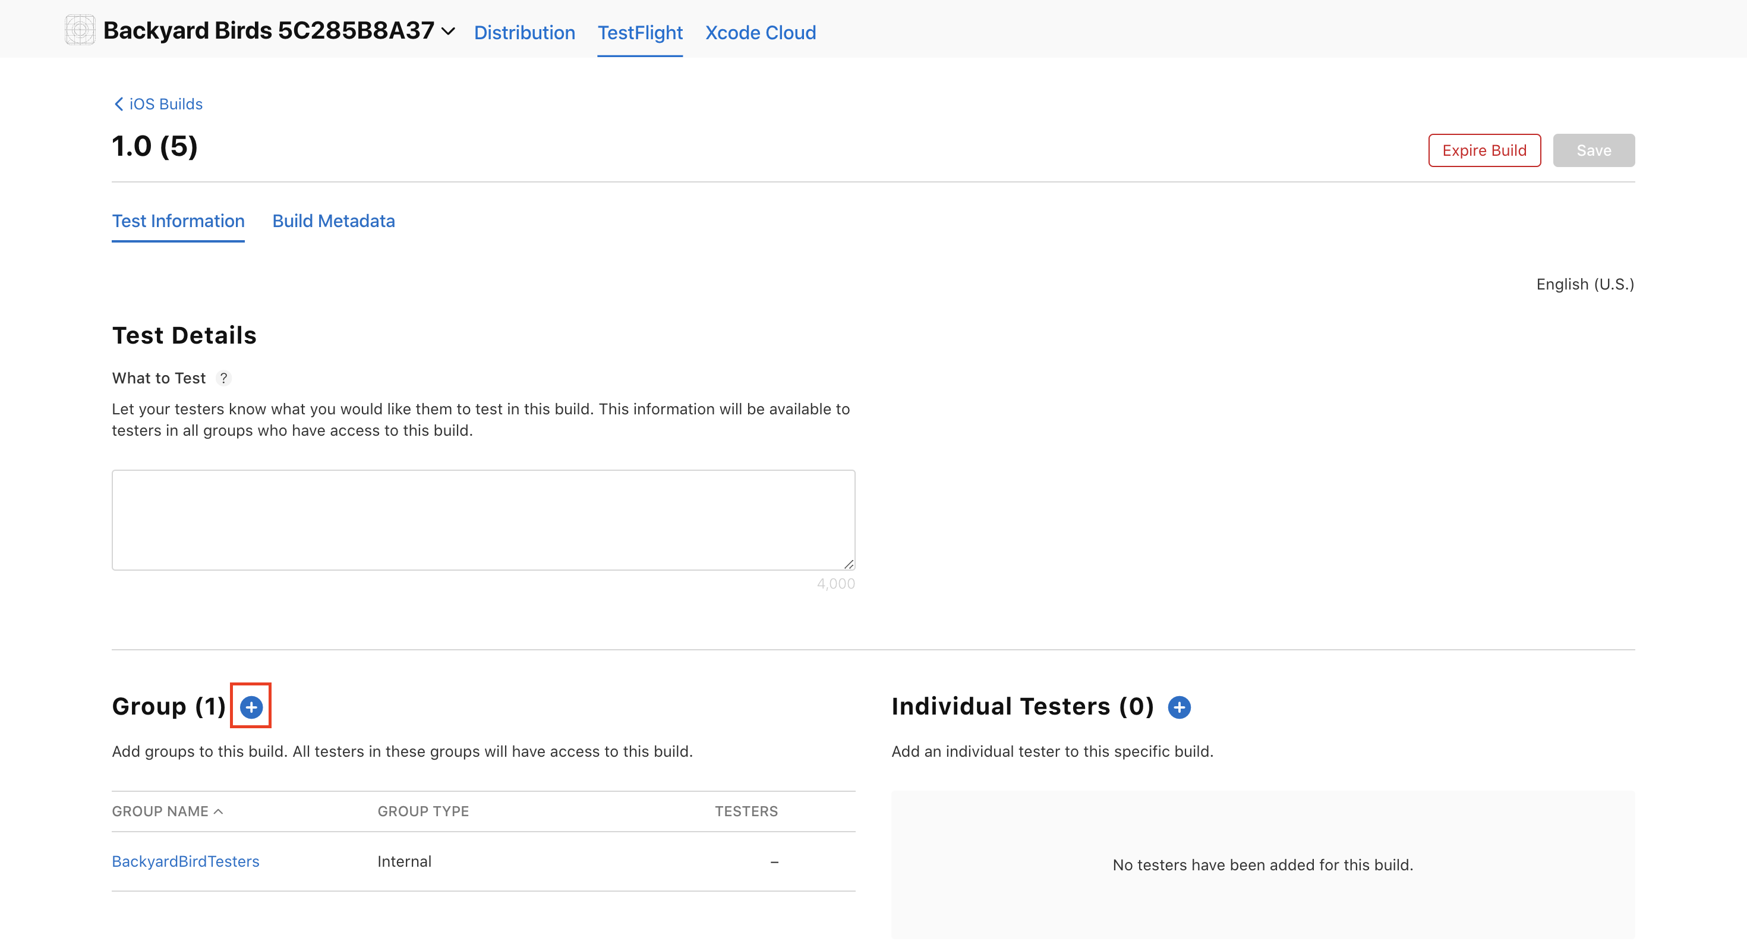Click the 1.0 (5) build title
Screen dimensions: 1747x947
pos(154,146)
